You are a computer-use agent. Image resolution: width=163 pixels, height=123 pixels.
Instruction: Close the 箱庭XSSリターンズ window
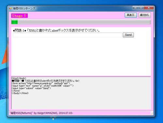point(149,7)
